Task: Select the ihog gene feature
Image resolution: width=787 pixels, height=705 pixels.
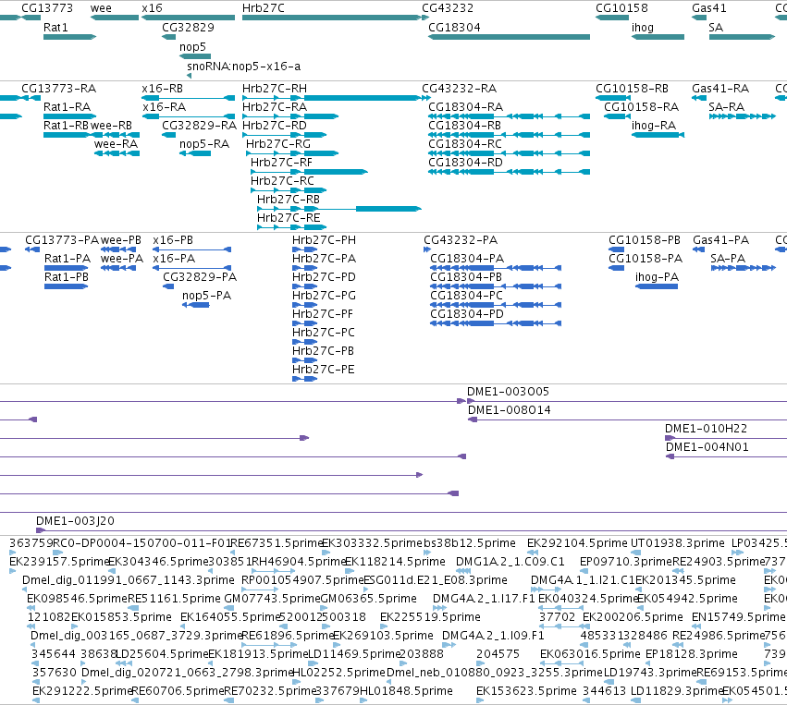Action: (x=658, y=37)
